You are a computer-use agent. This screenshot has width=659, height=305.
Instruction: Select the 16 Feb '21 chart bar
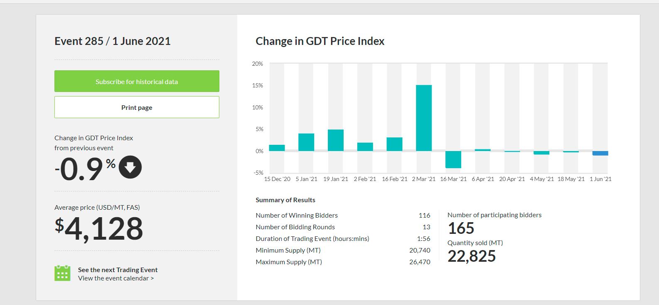[x=394, y=144]
